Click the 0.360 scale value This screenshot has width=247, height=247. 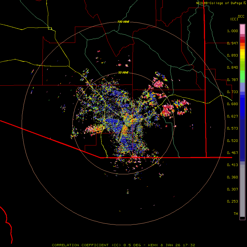[232, 177]
